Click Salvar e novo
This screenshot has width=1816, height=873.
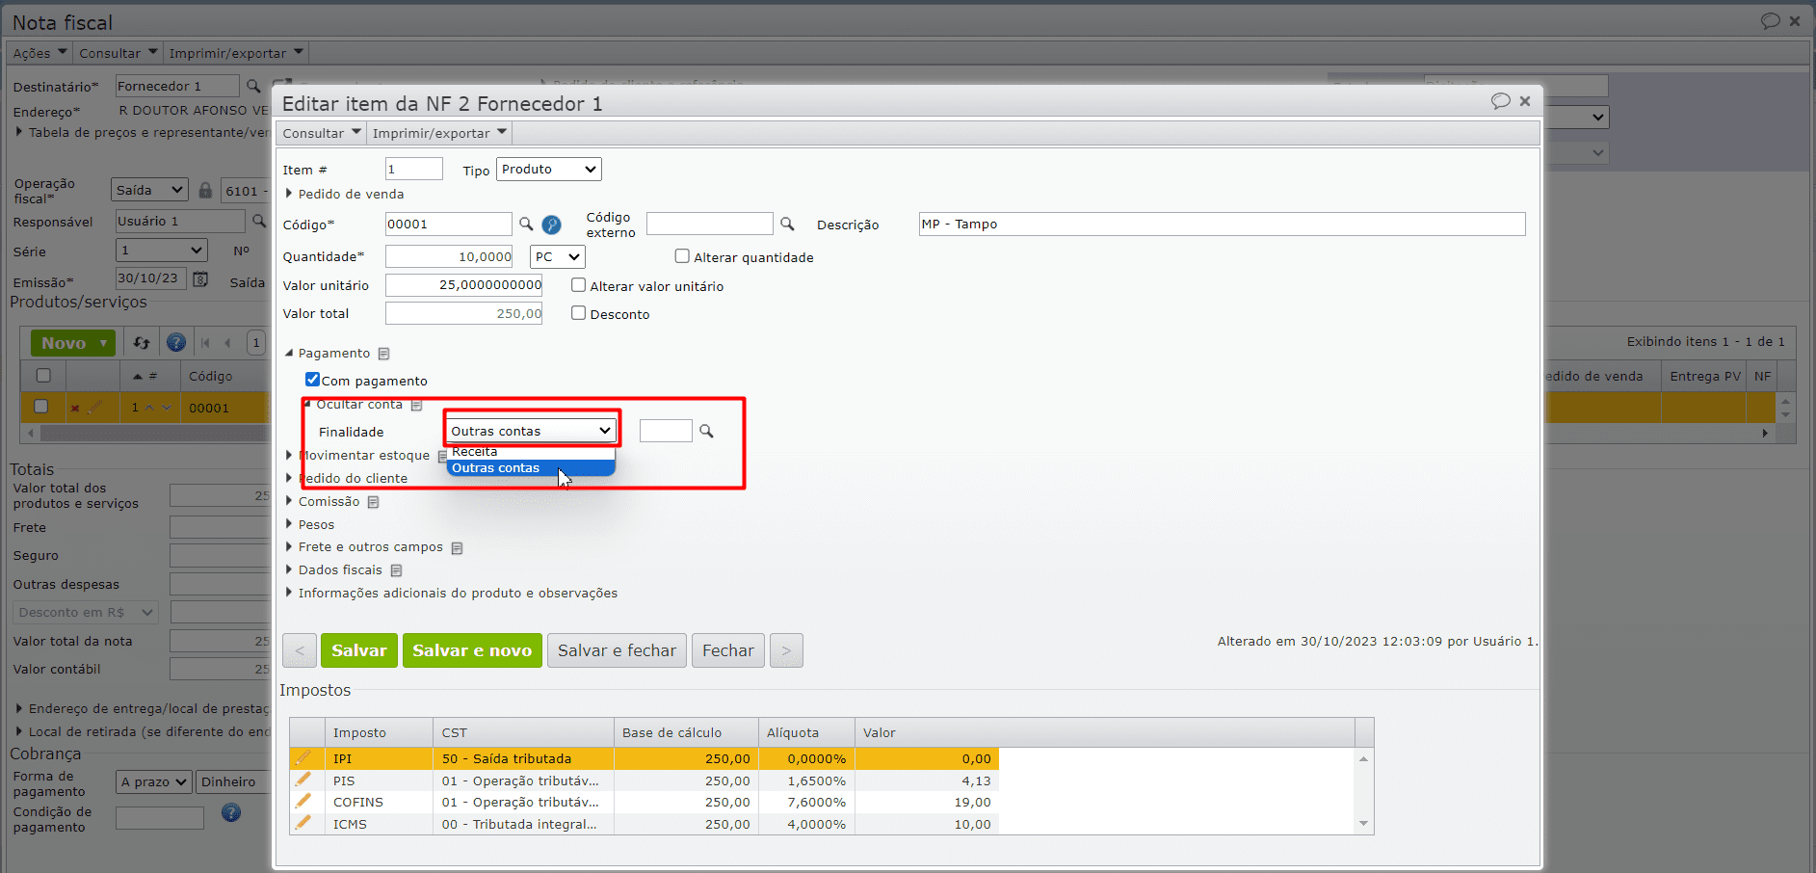(x=472, y=650)
